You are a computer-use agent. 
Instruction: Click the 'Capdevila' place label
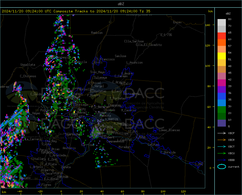pos(79,62)
